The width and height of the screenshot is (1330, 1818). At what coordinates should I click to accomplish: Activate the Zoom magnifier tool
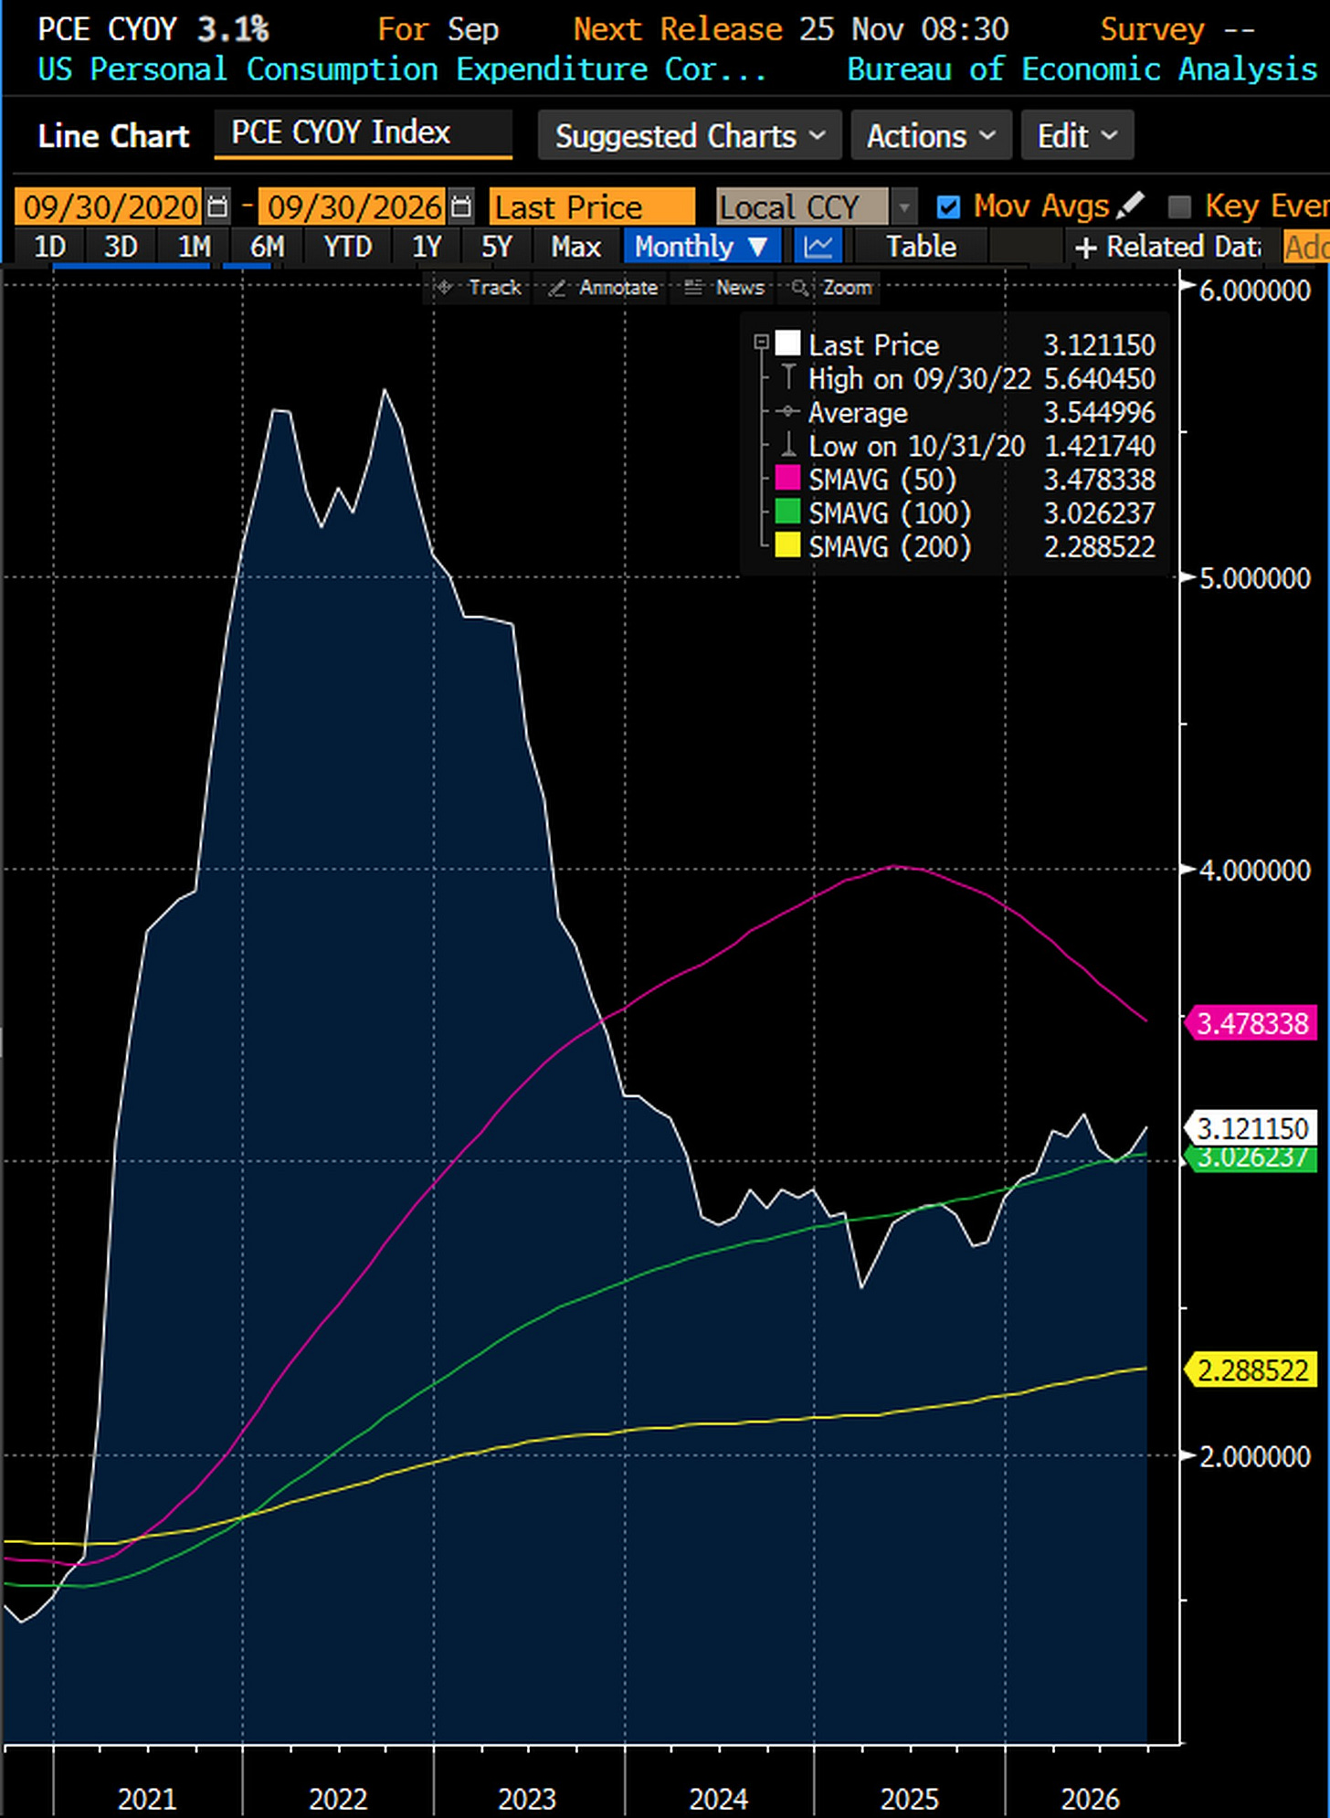click(831, 288)
